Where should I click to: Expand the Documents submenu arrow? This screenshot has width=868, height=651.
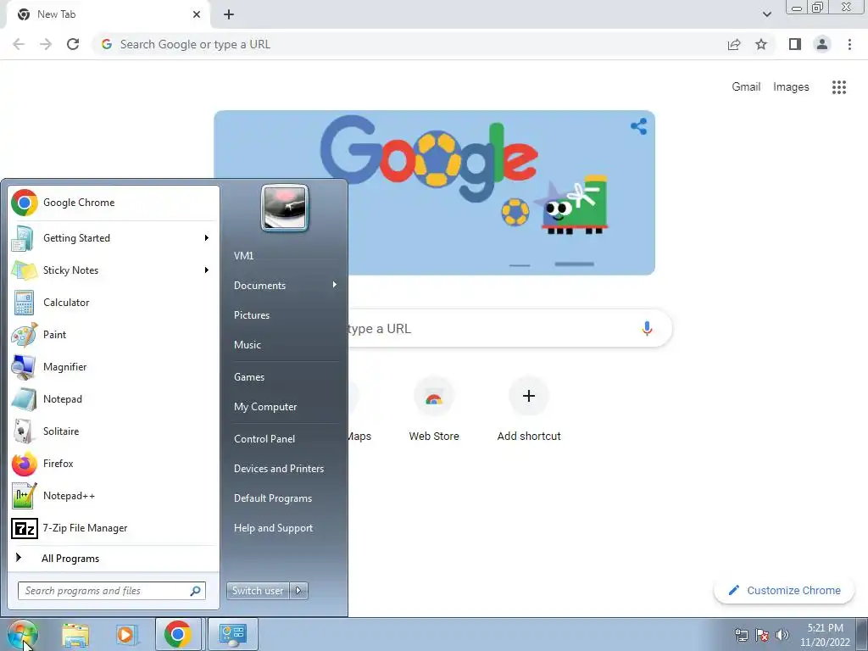click(x=334, y=285)
